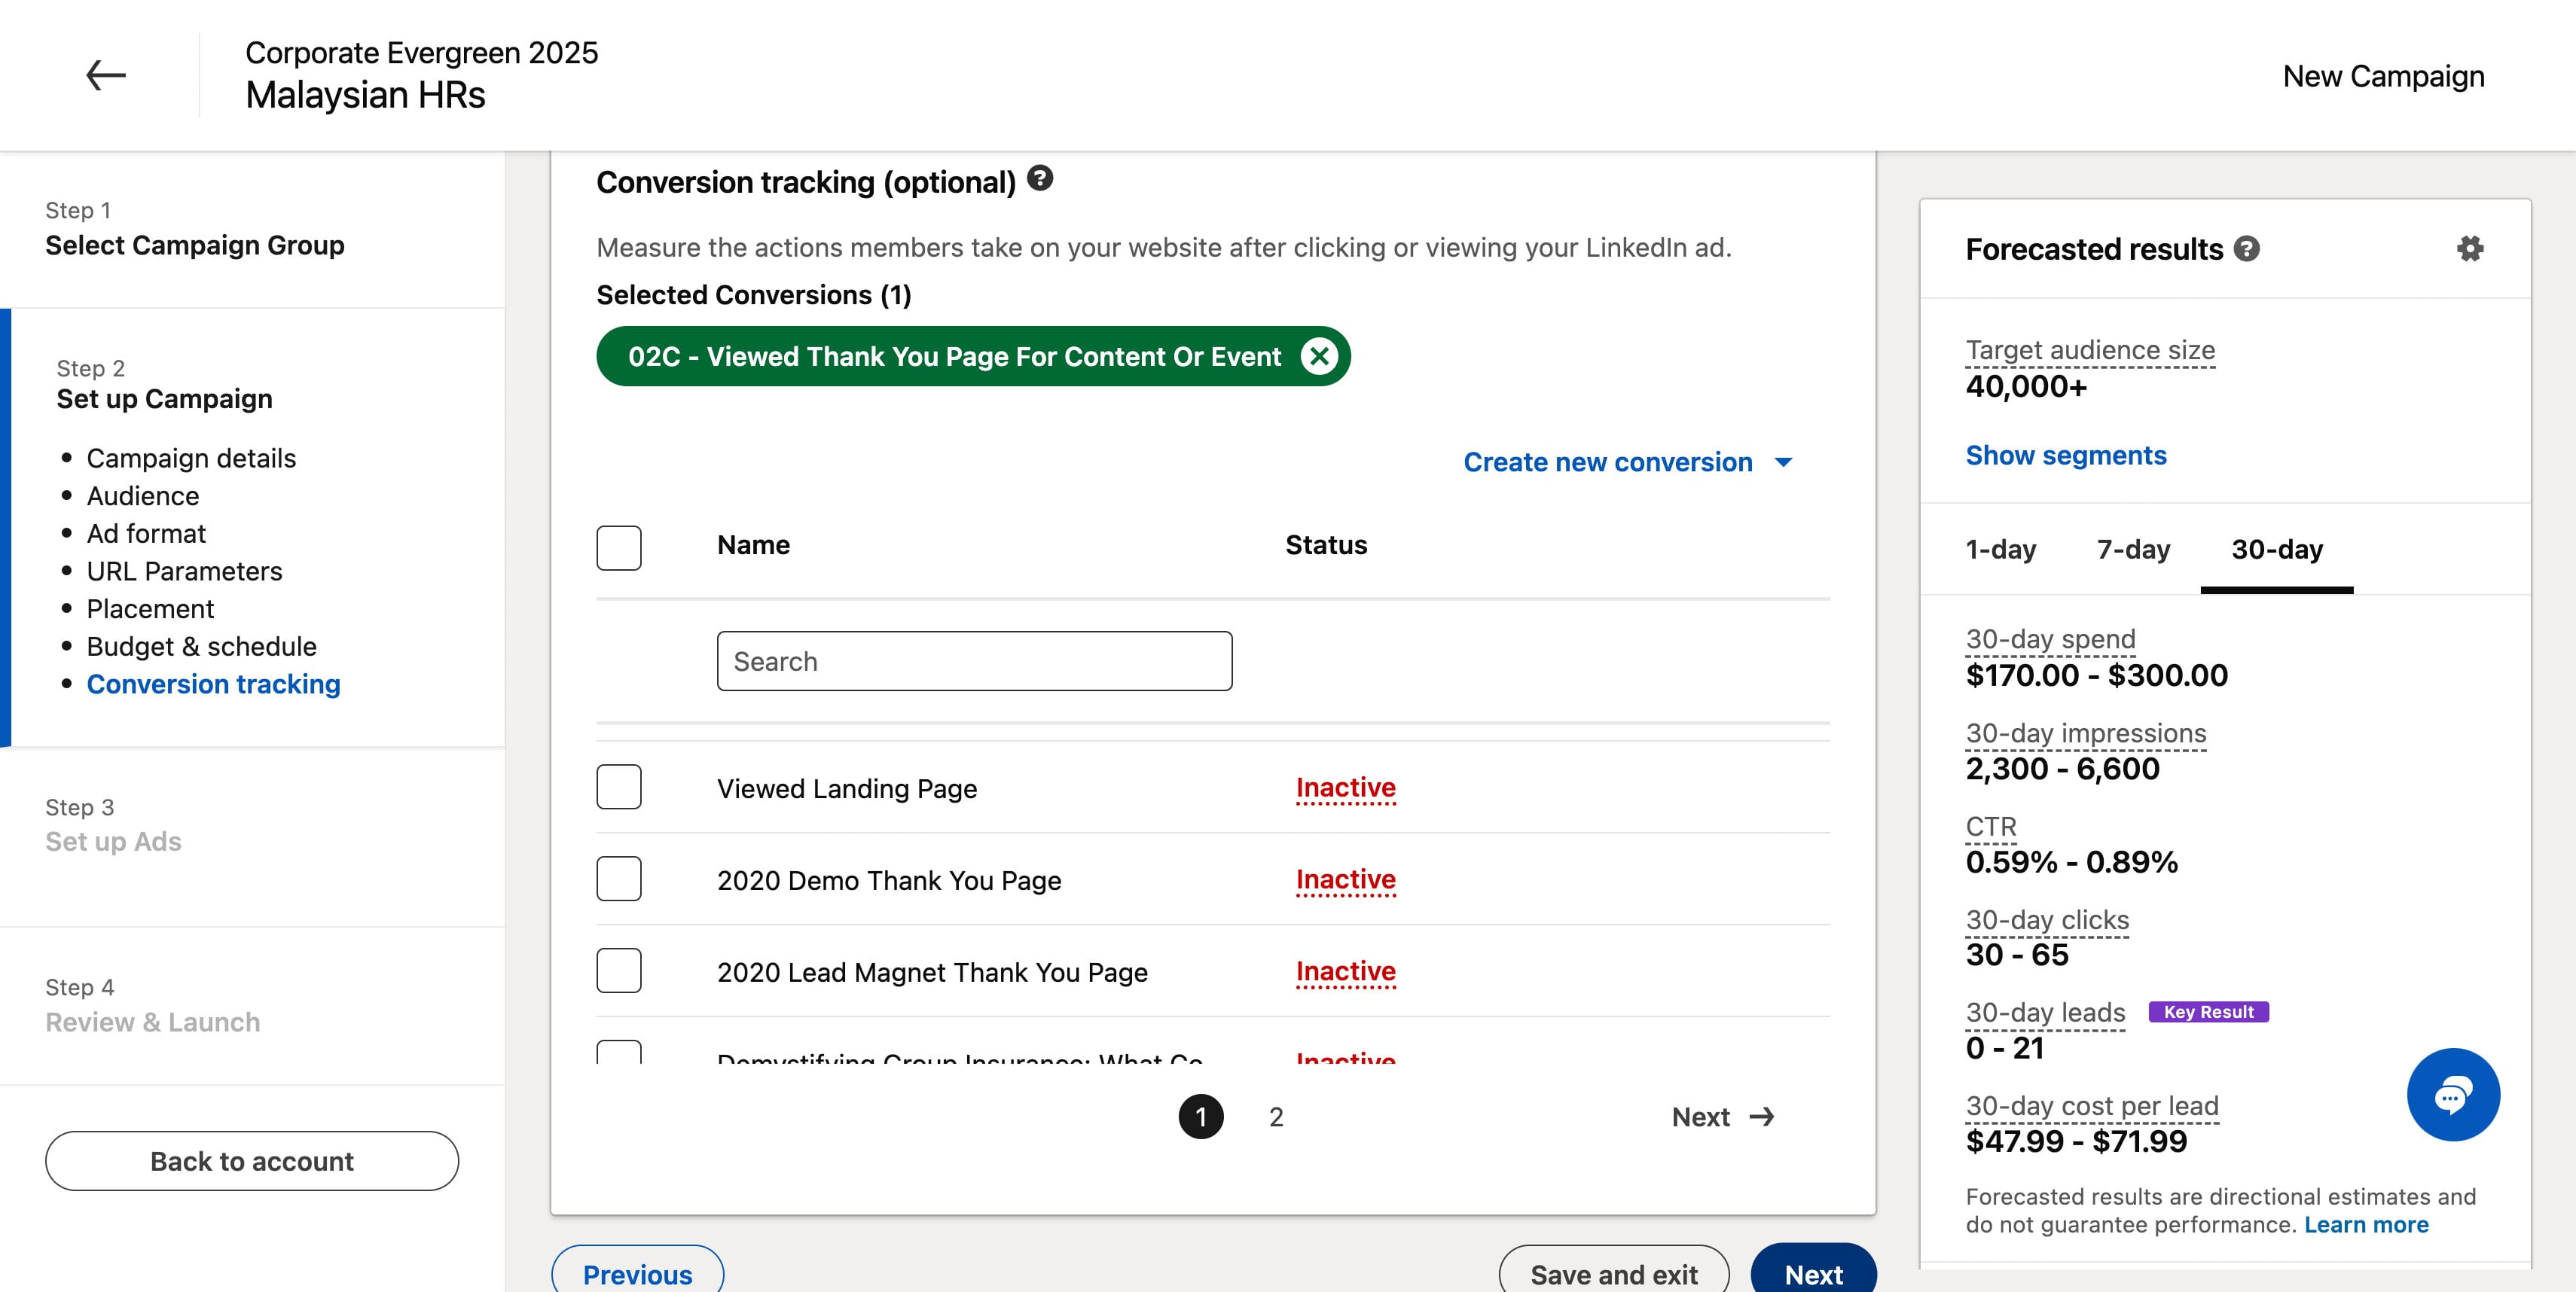Click the Save and exit button
This screenshot has width=2576, height=1292.
click(x=1614, y=1272)
